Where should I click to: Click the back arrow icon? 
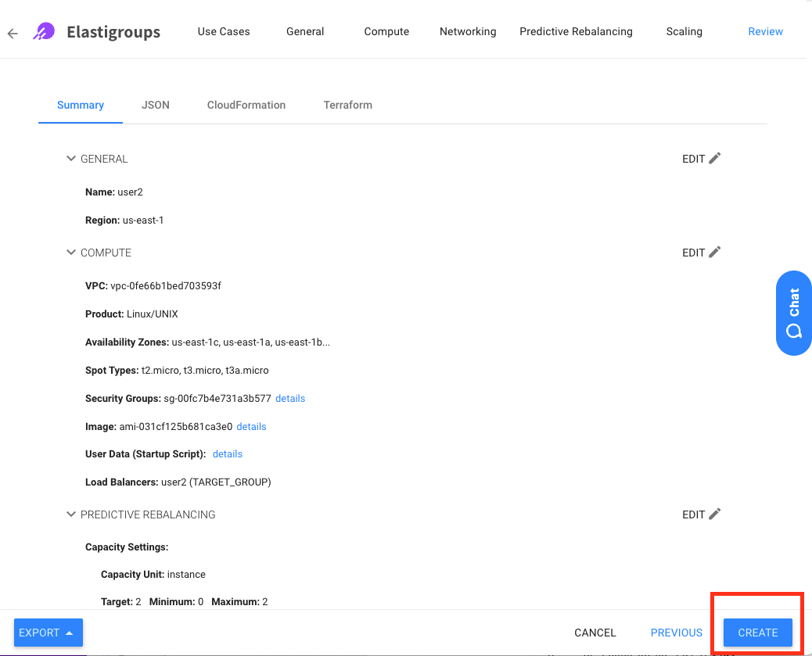13,33
